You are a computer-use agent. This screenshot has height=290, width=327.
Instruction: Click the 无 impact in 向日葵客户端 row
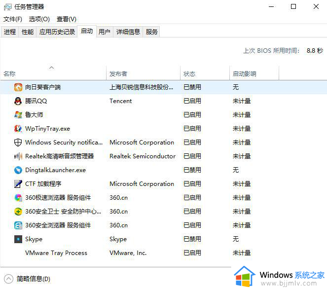[x=236, y=87]
